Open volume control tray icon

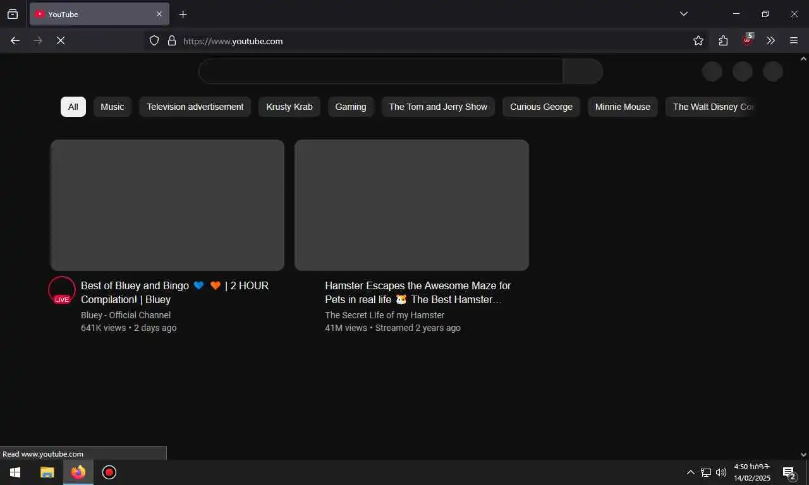coord(721,472)
